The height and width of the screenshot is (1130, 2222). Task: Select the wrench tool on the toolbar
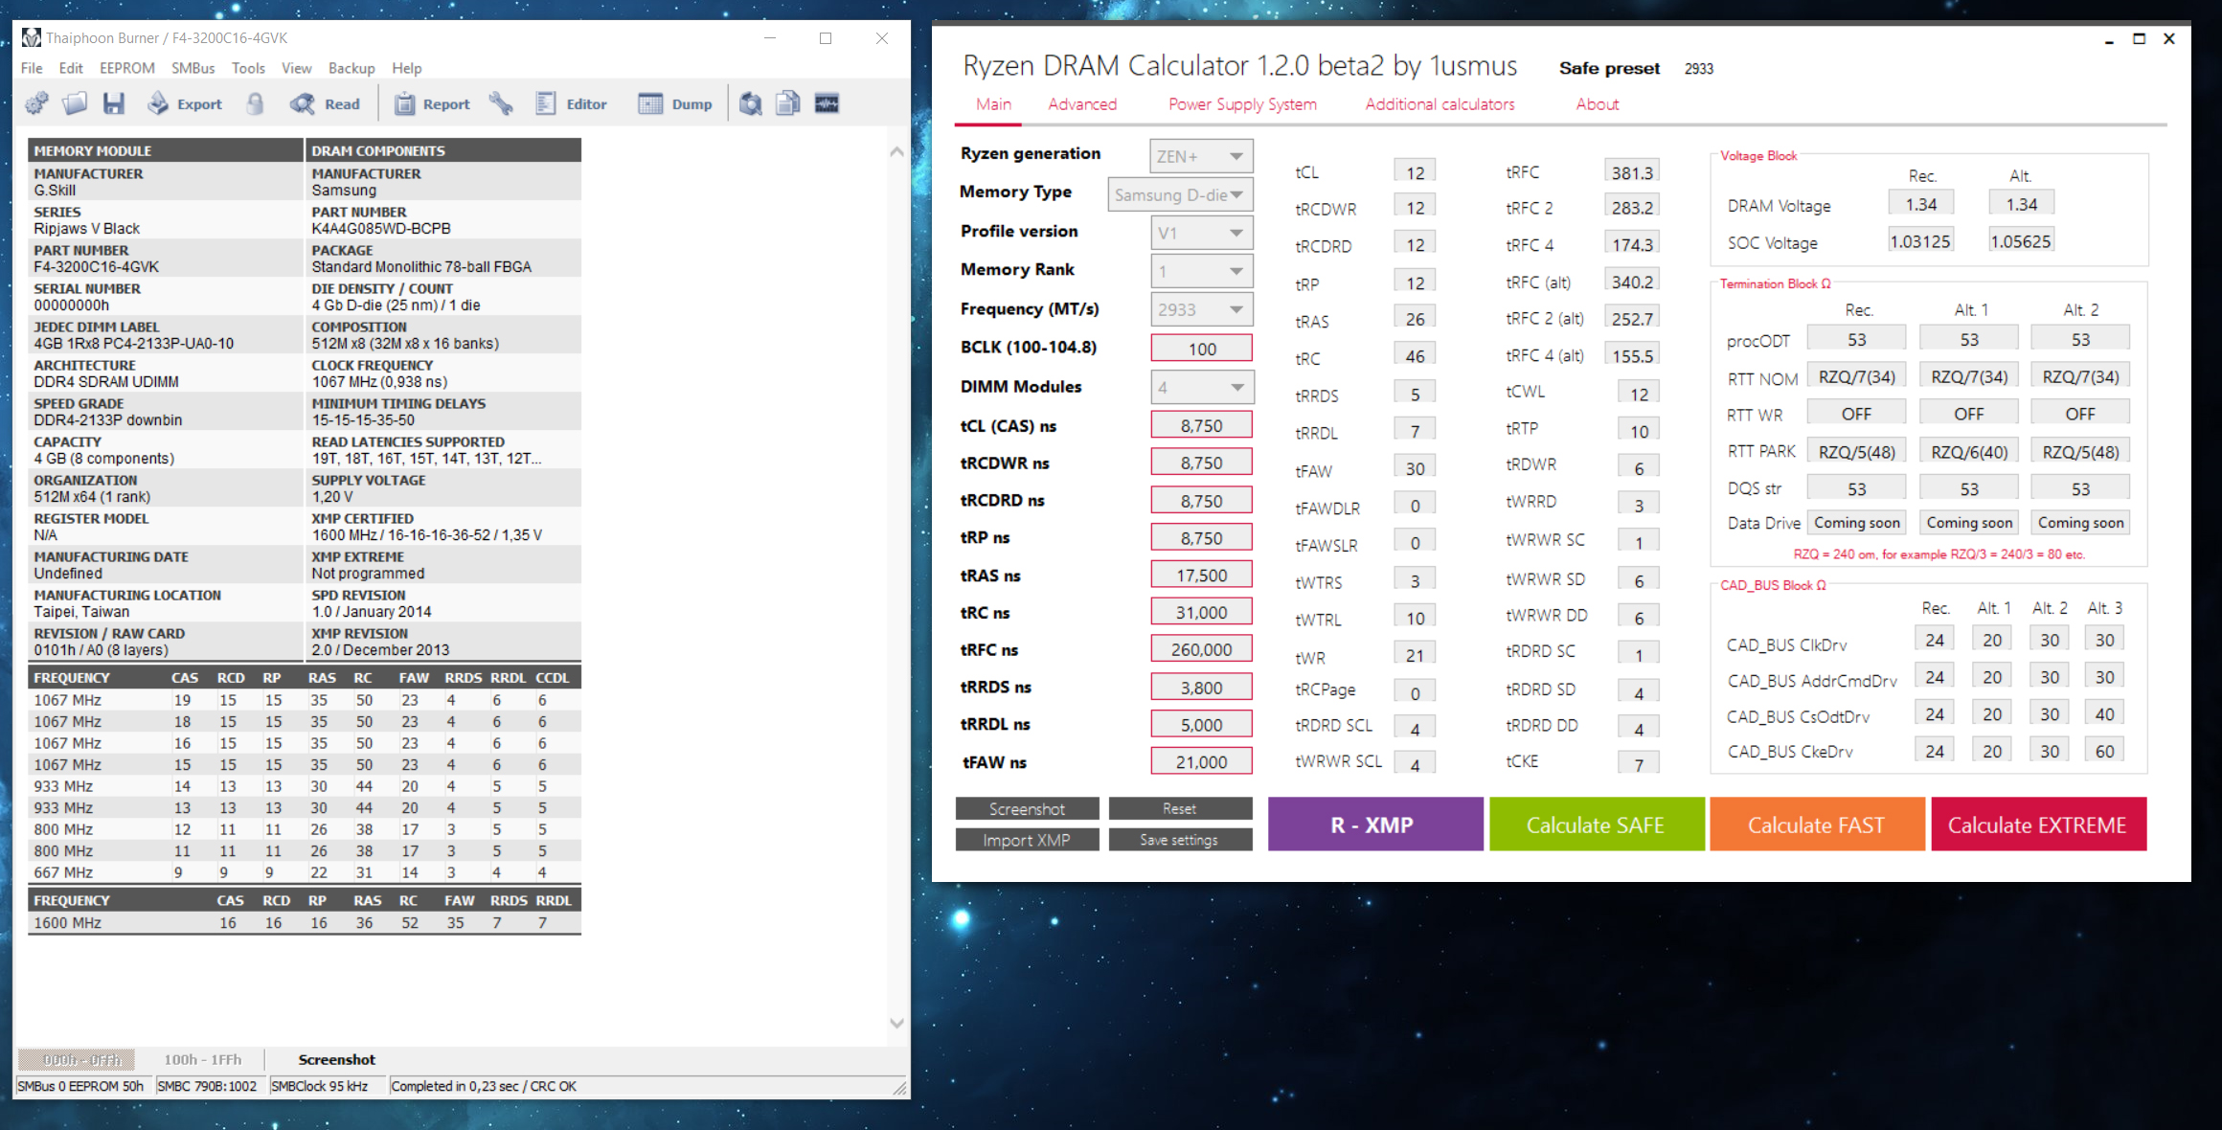click(x=500, y=102)
